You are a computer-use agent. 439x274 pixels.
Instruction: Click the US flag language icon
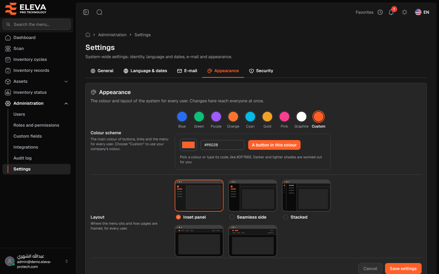(x=418, y=12)
